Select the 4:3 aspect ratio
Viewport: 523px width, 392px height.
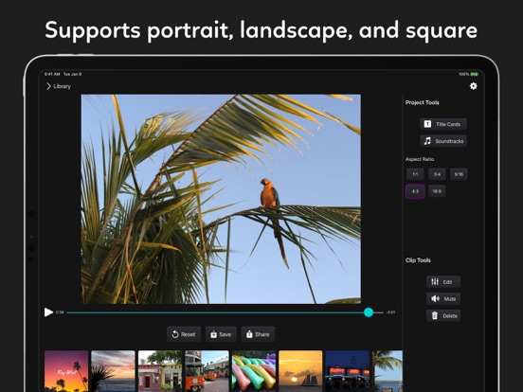coord(415,191)
